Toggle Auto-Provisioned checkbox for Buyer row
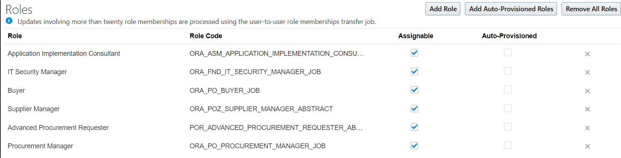621x158 pixels. pos(508,89)
